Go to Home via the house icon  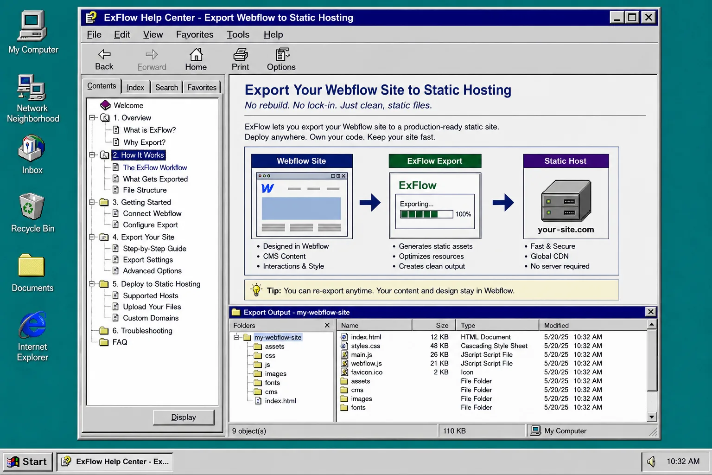(x=196, y=54)
